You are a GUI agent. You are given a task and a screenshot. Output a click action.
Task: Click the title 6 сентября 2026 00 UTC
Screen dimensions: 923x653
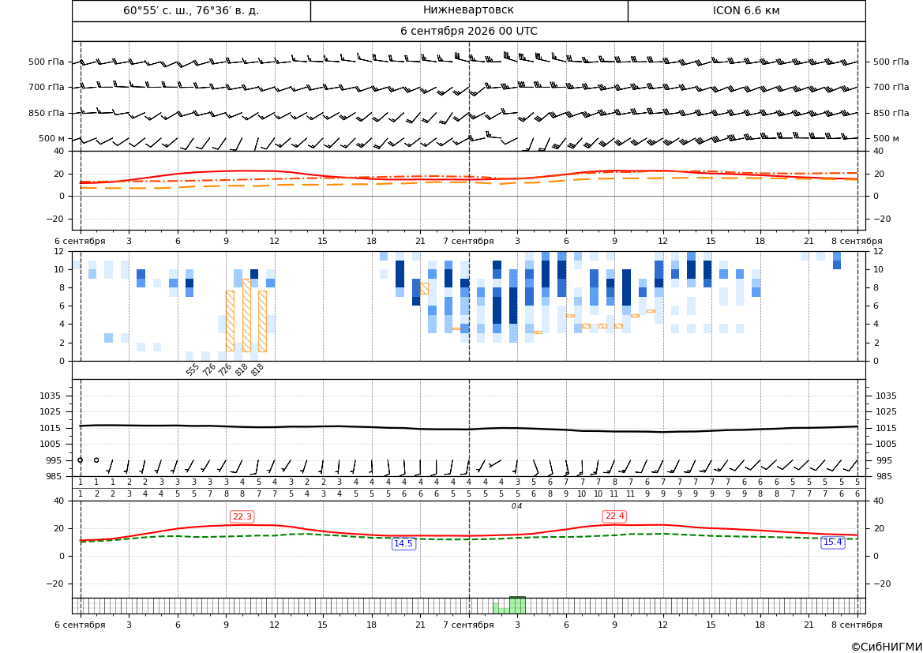(468, 32)
